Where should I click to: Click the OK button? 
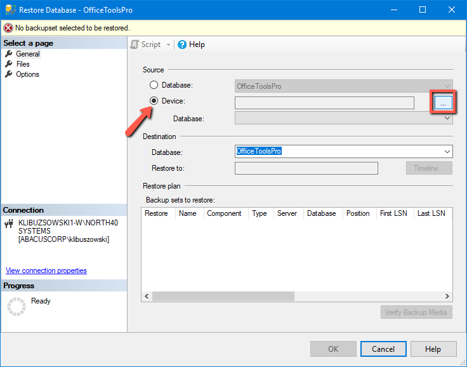coord(333,349)
